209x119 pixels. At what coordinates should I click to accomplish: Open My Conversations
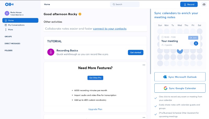point(16,25)
